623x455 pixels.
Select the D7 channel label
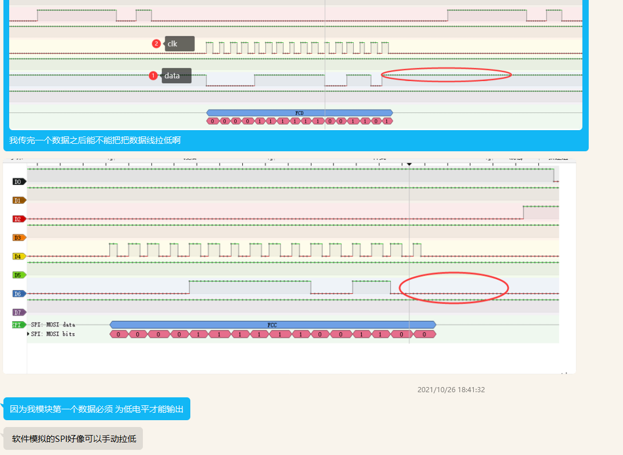click(18, 312)
